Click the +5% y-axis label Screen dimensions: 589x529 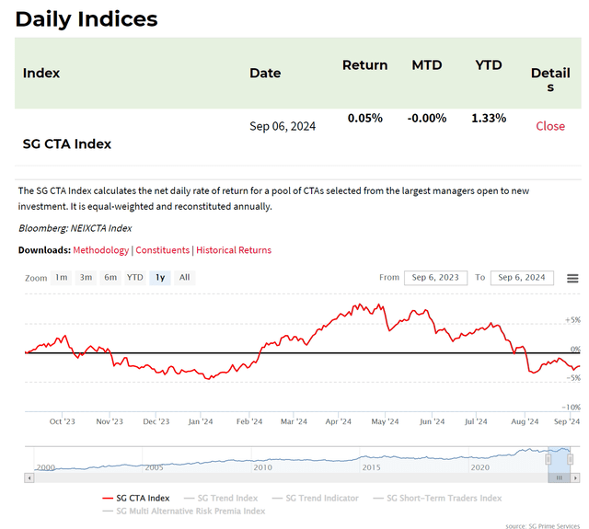click(572, 320)
